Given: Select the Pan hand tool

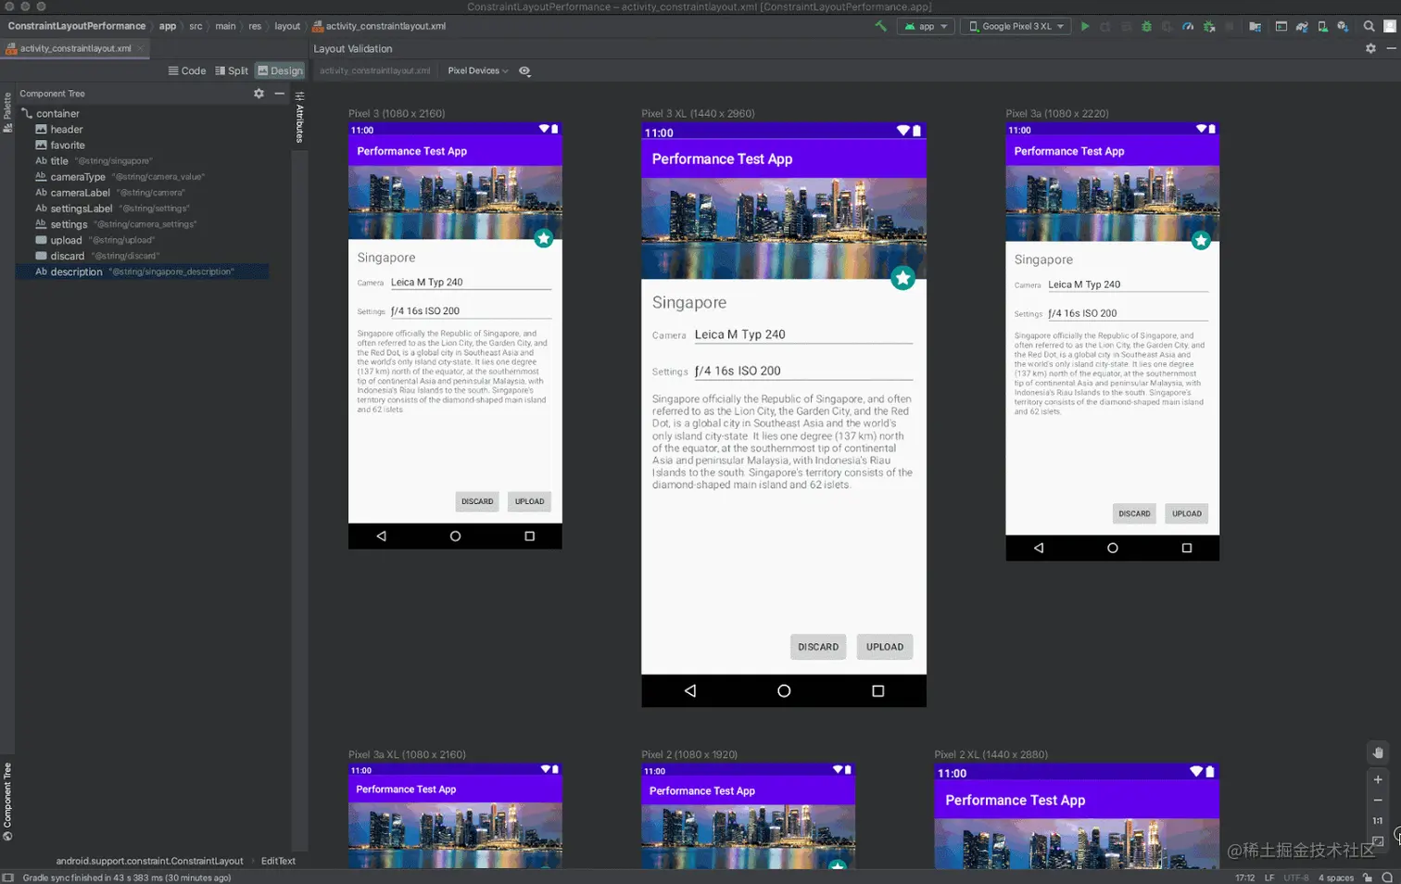Looking at the screenshot, I should [1378, 752].
